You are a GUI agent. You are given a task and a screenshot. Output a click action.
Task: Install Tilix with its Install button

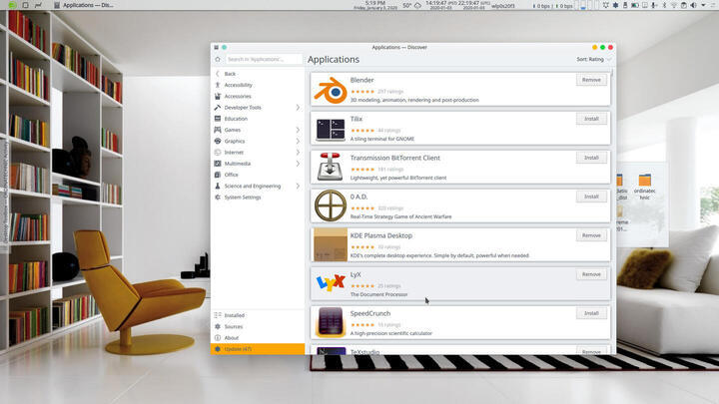tap(591, 119)
